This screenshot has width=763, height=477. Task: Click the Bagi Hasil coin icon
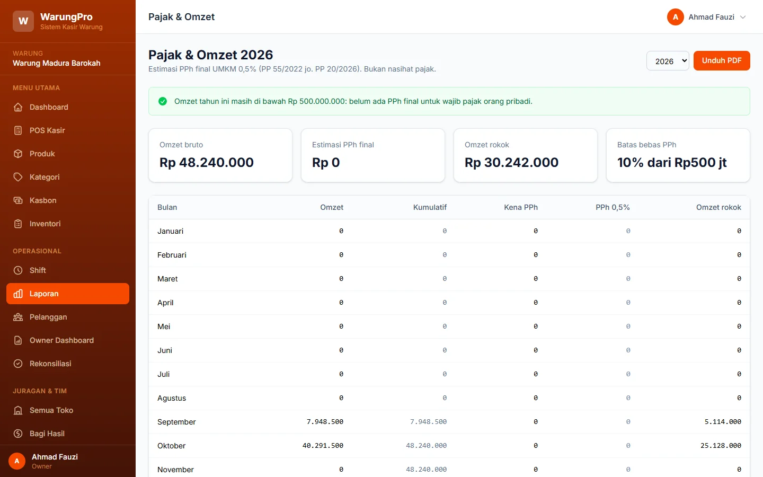tap(18, 434)
